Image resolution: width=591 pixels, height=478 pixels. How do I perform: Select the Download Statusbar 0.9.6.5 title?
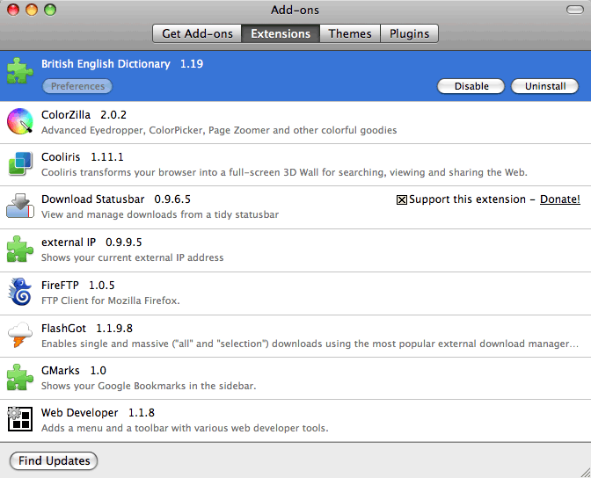pyautogui.click(x=116, y=199)
